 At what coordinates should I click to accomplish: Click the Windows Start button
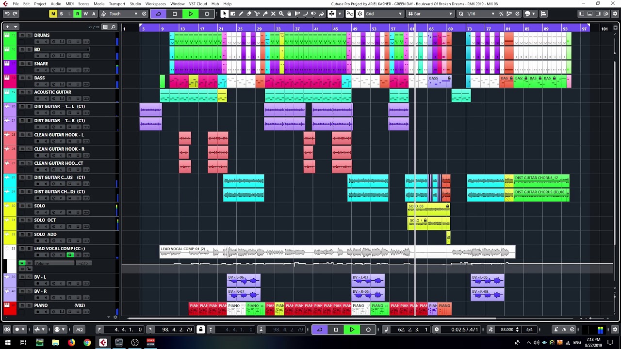coord(8,343)
